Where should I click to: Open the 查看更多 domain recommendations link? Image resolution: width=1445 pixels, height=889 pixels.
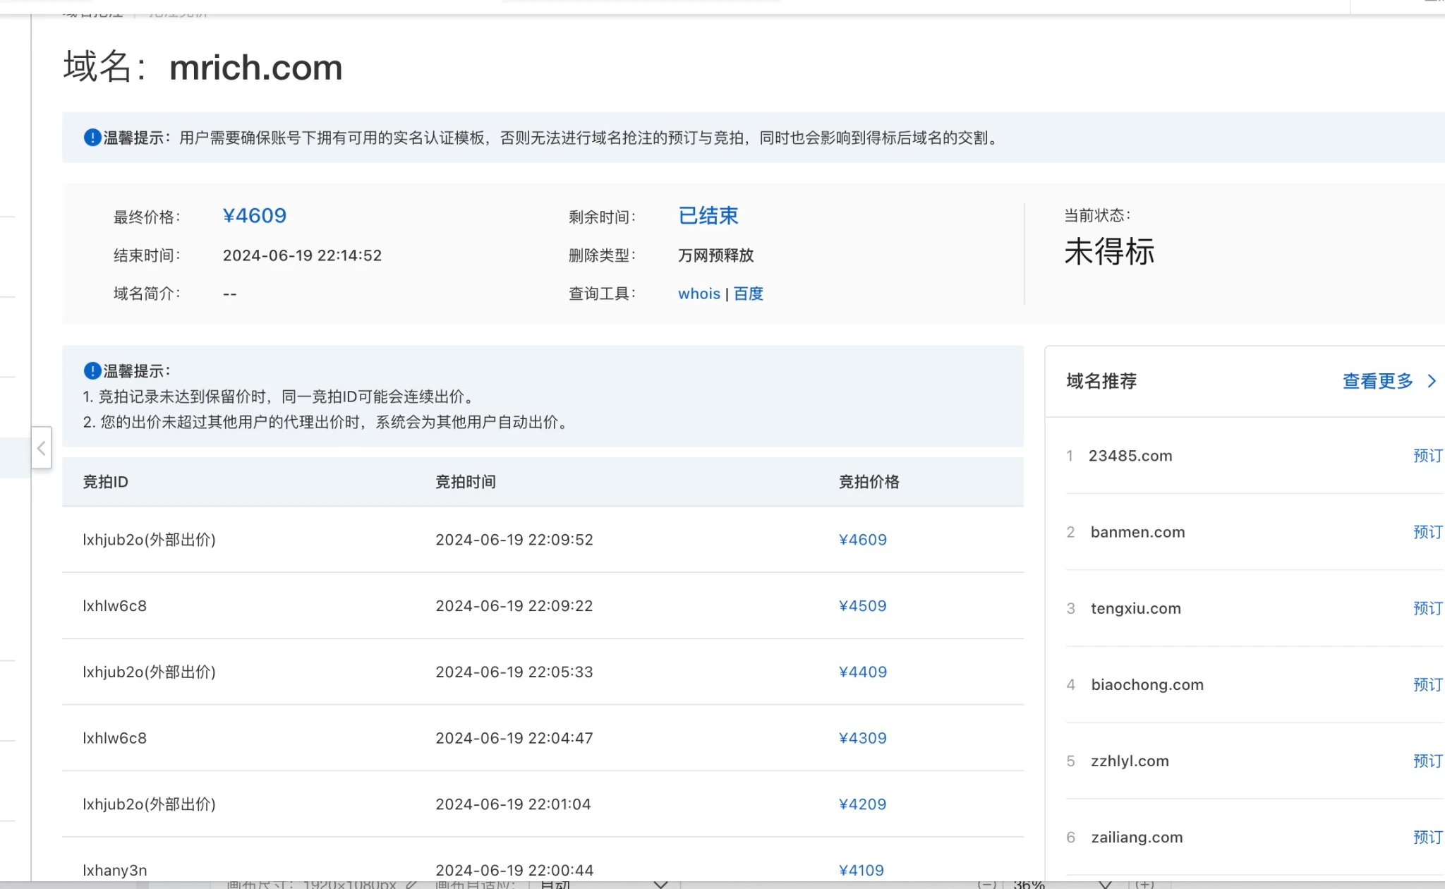(x=1377, y=381)
